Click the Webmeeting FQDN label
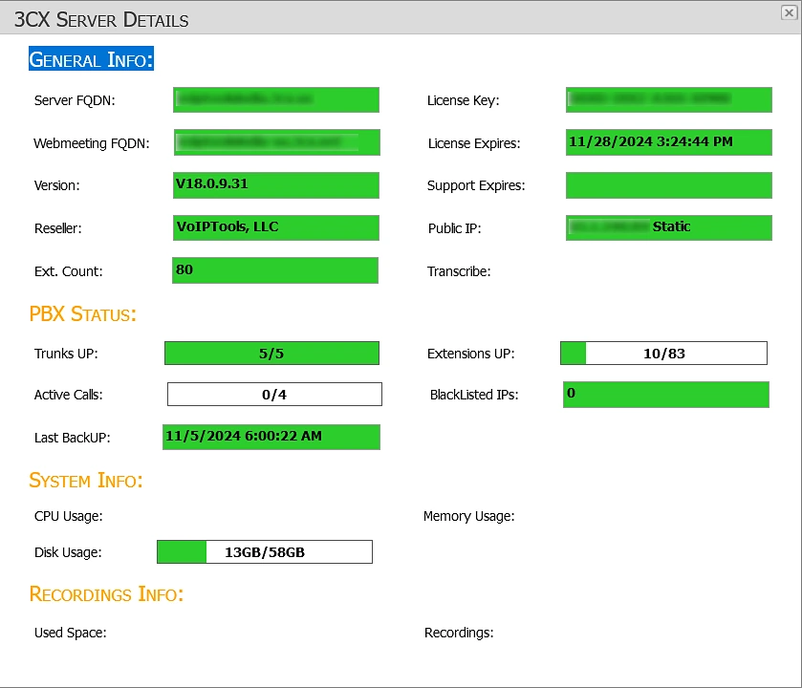The height and width of the screenshot is (688, 802). click(92, 143)
